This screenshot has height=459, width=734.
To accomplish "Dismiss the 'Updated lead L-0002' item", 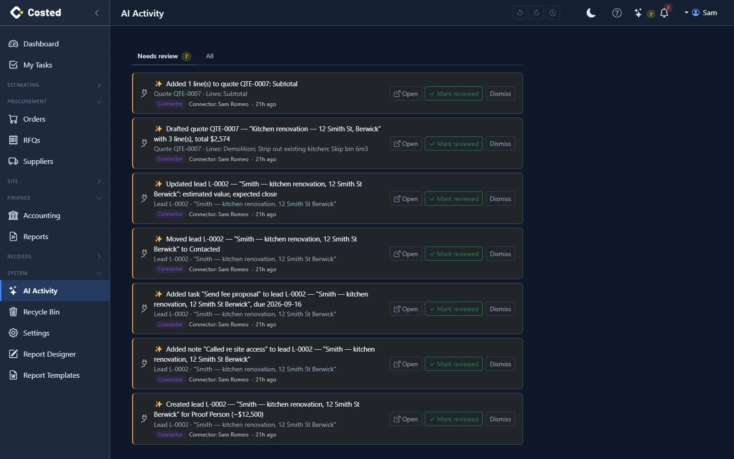I will pyautogui.click(x=500, y=199).
